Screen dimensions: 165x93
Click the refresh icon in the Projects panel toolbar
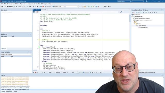pyautogui.click(x=141, y=12)
